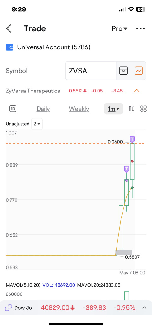
Task: Select the 1D intraday chart icon
Action: [x=13, y=109]
